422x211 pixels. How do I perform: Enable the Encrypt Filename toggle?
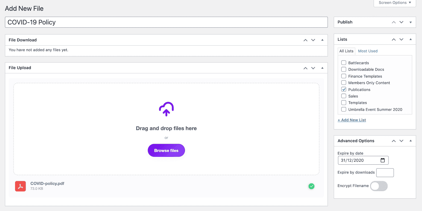coord(379,186)
